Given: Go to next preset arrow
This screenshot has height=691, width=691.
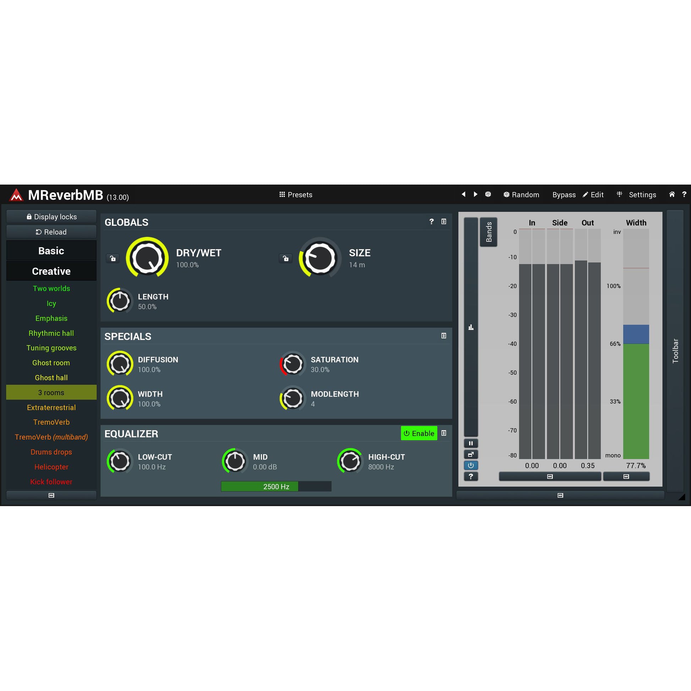Looking at the screenshot, I should pyautogui.click(x=475, y=194).
